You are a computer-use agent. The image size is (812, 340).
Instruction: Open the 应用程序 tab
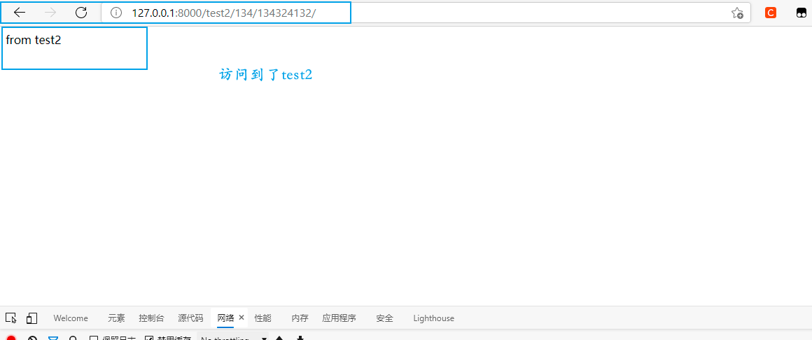[339, 318]
